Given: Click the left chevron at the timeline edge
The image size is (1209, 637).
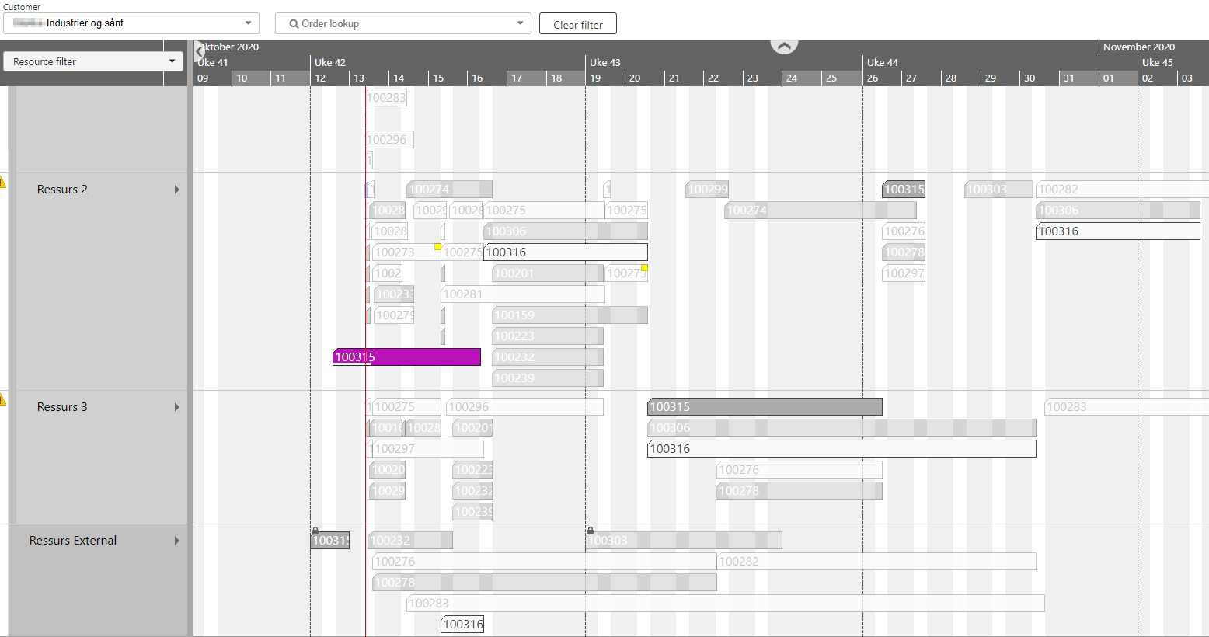Looking at the screenshot, I should [200, 50].
